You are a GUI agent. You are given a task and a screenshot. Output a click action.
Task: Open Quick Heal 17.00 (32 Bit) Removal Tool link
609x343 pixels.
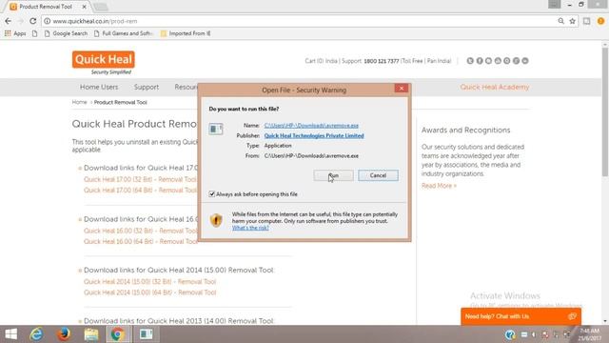point(140,179)
